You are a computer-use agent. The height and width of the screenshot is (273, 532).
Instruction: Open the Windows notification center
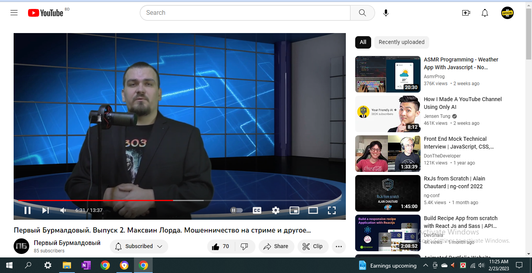tap(519, 265)
